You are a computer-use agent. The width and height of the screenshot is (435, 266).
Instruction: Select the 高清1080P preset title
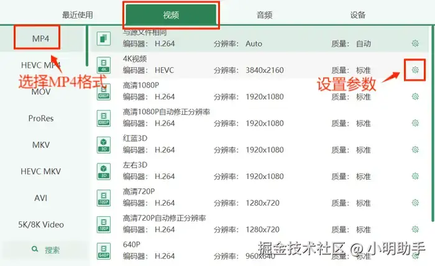[141, 85]
